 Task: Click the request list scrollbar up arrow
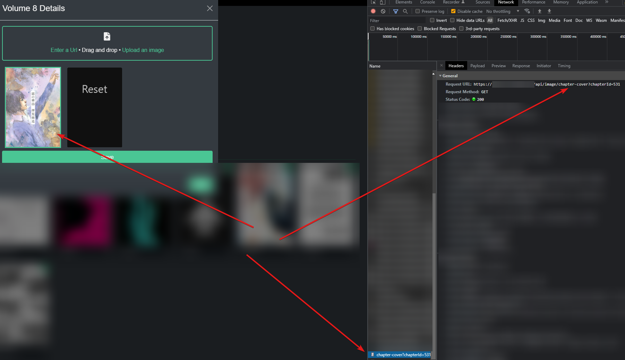pyautogui.click(x=434, y=73)
